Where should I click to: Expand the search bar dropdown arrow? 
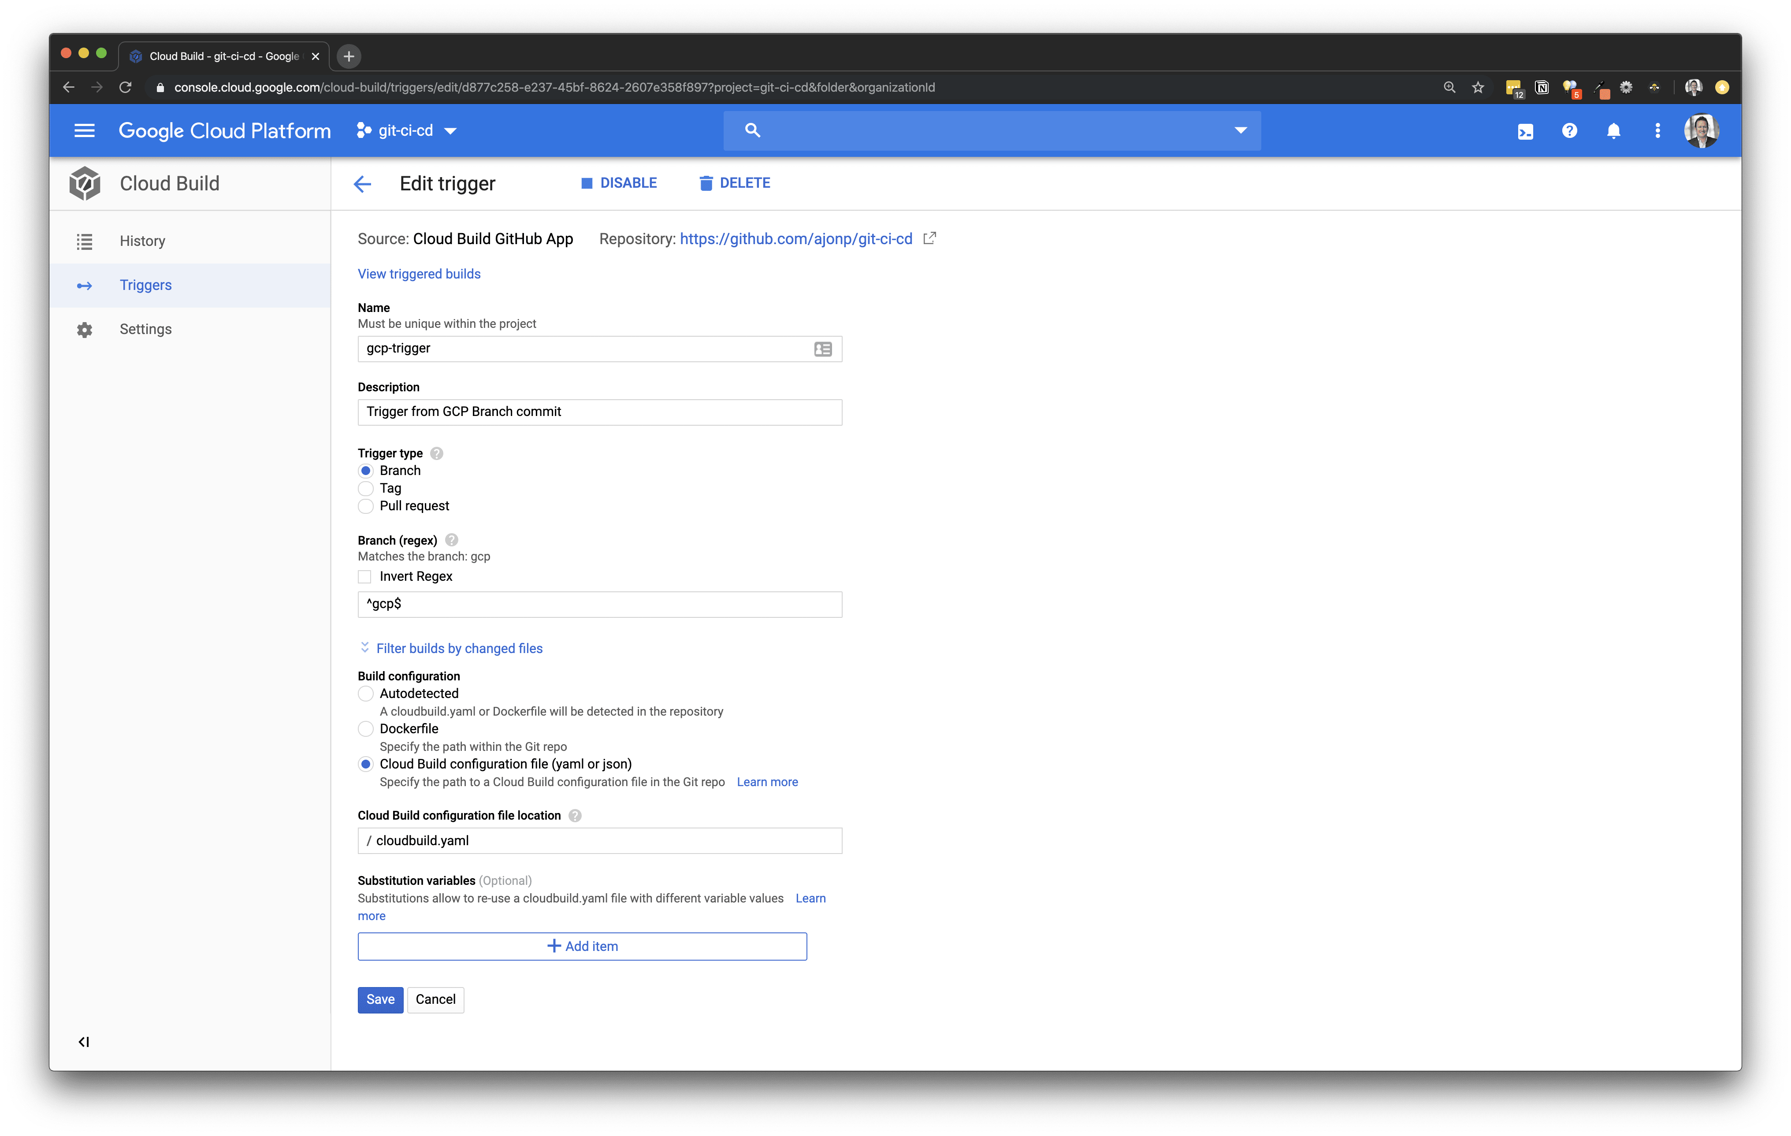tap(1240, 131)
